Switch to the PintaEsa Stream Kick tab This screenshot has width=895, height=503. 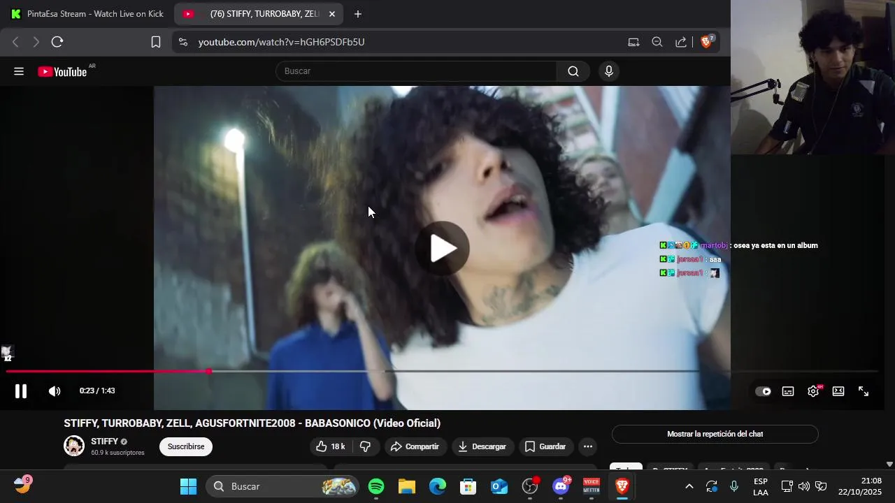(x=87, y=14)
